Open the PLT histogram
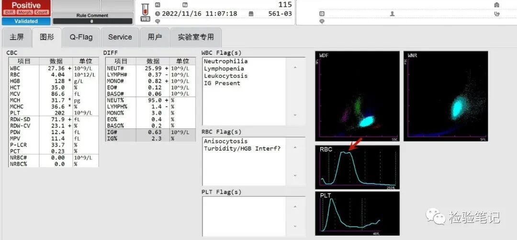 357,213
